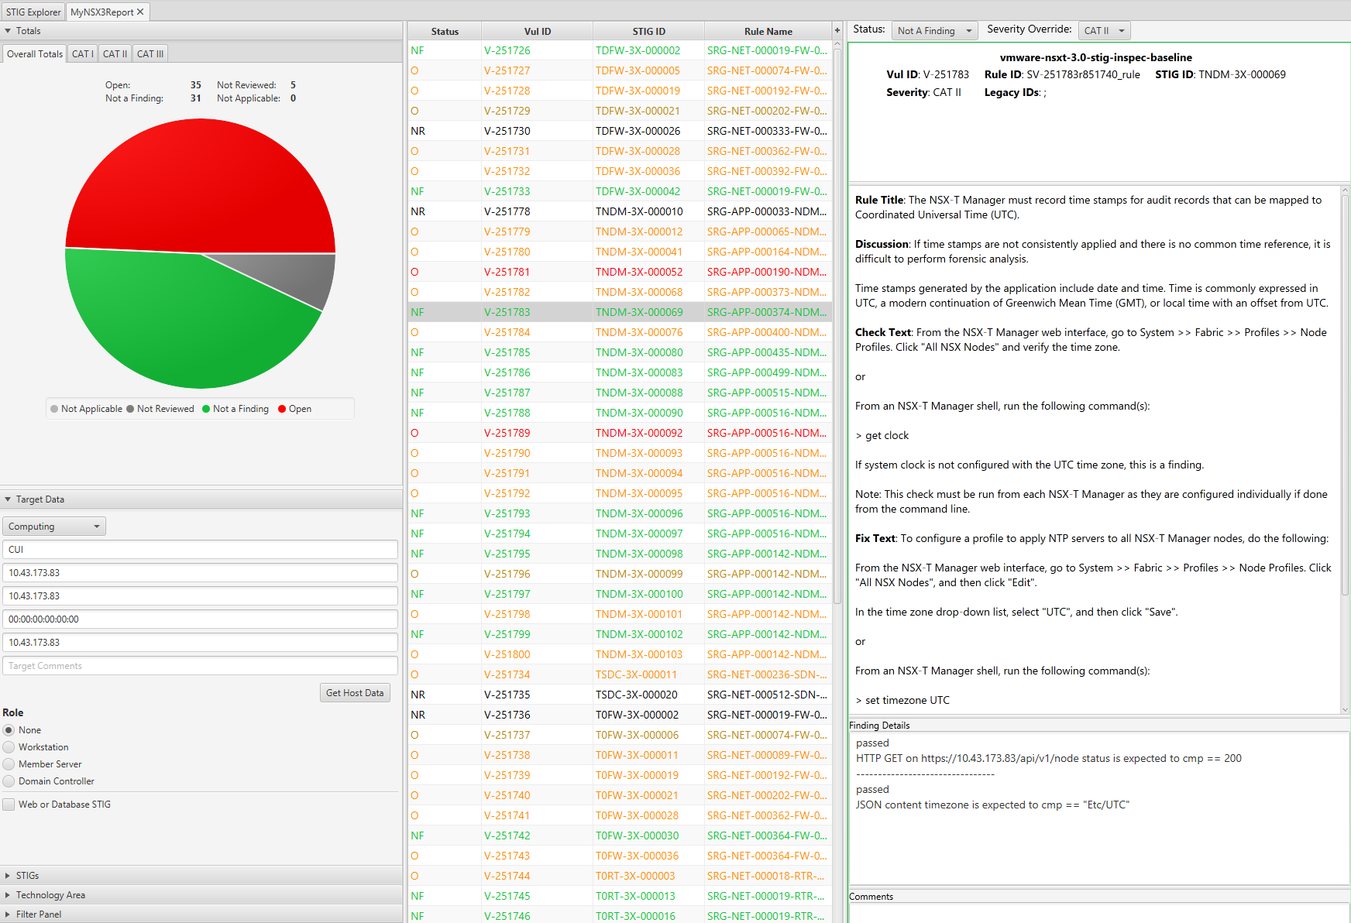Click the Target Comments input field
Image resolution: width=1351 pixels, height=923 pixels.
[201, 666]
